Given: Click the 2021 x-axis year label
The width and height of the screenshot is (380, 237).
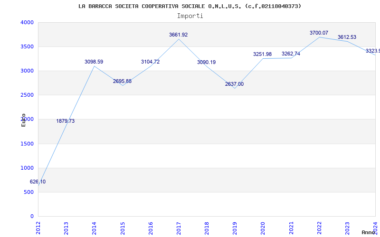Looking at the screenshot, I should tap(291, 228).
